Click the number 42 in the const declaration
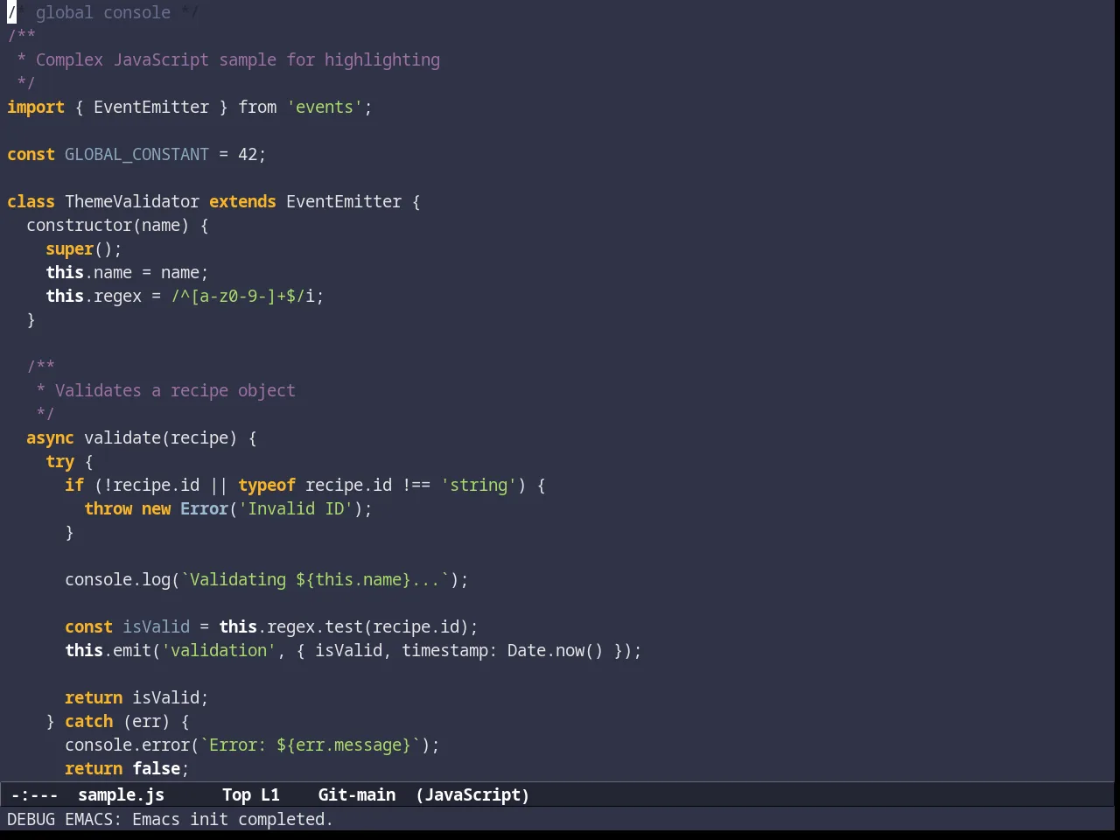The image size is (1120, 840). pos(248,154)
